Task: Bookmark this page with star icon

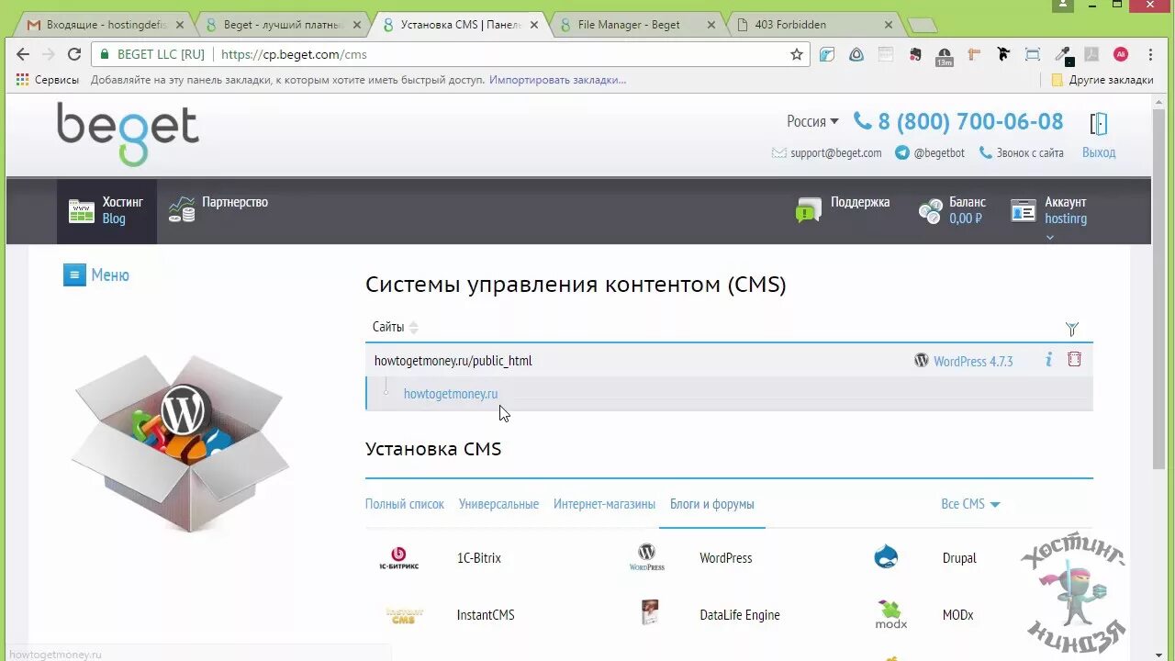Action: coord(797,54)
